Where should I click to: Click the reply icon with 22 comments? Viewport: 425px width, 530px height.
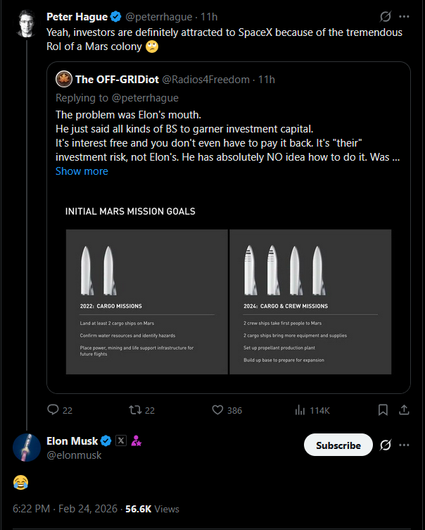(x=53, y=409)
